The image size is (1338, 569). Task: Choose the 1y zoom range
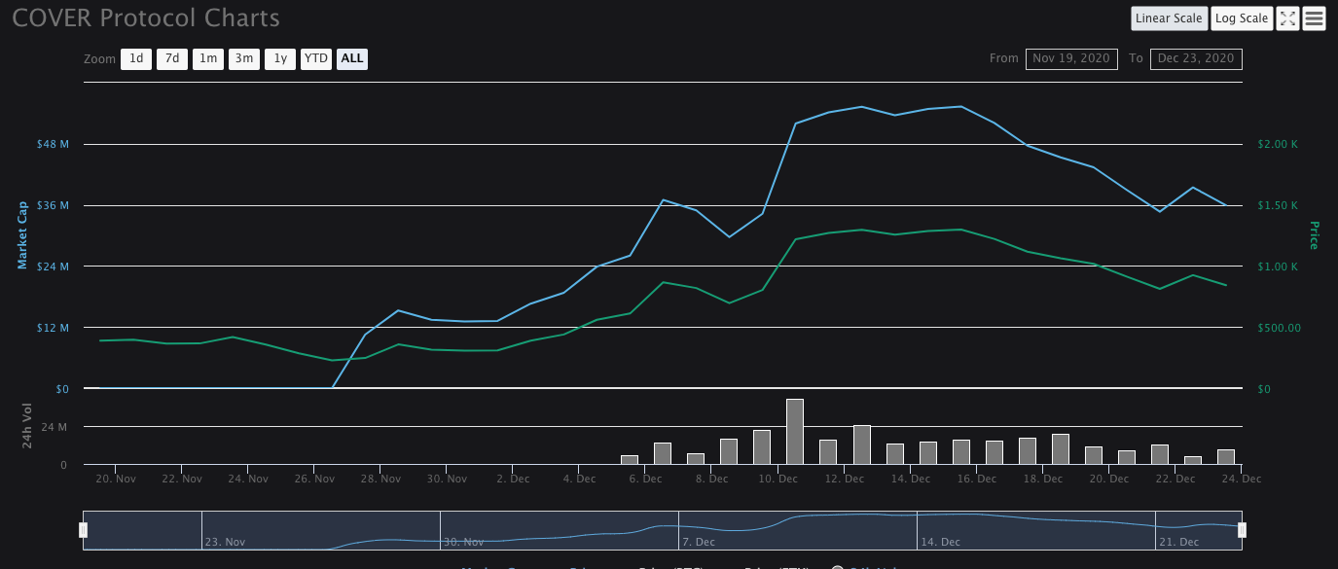280,59
